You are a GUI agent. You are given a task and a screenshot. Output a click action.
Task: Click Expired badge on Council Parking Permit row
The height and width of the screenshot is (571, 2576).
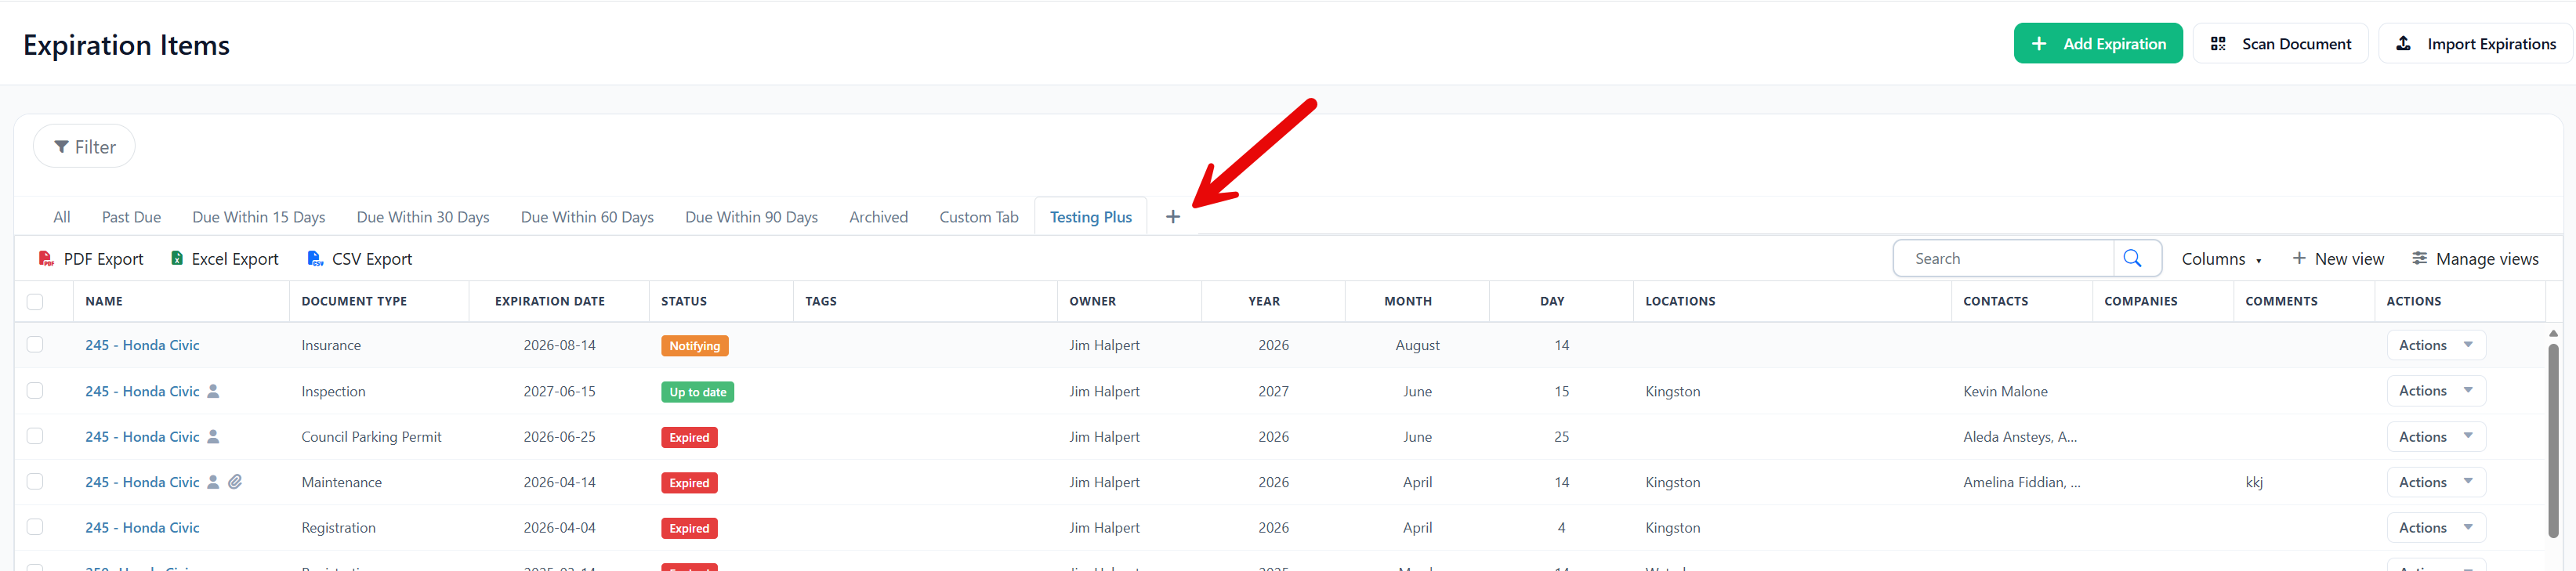click(689, 437)
